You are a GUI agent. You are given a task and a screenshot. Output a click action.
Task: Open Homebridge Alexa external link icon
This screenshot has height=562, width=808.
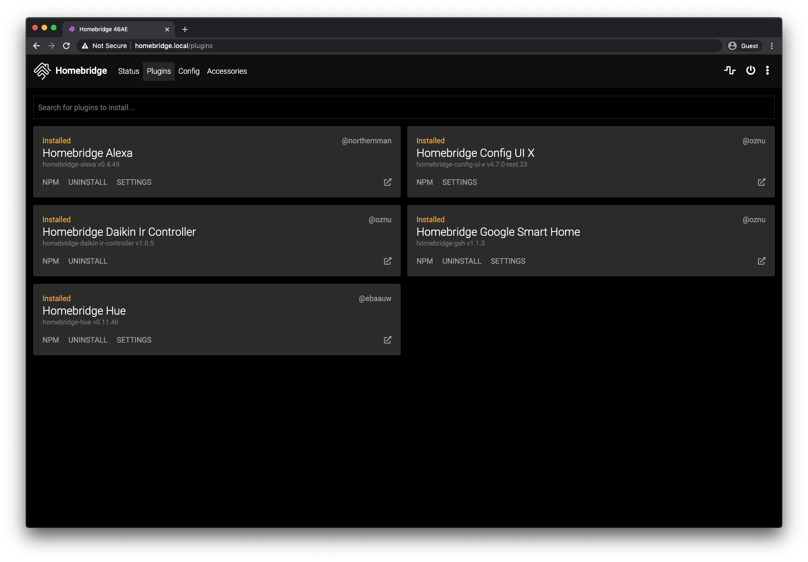388,182
